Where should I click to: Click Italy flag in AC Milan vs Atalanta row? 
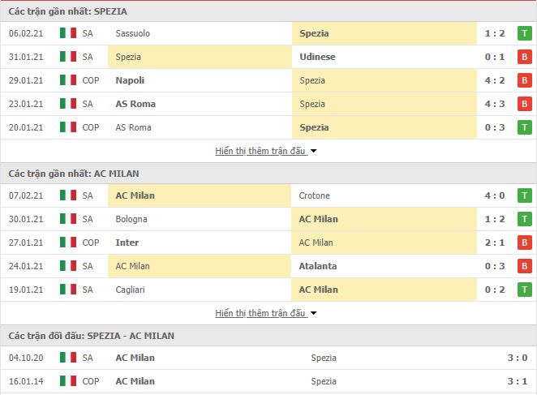pos(68,266)
